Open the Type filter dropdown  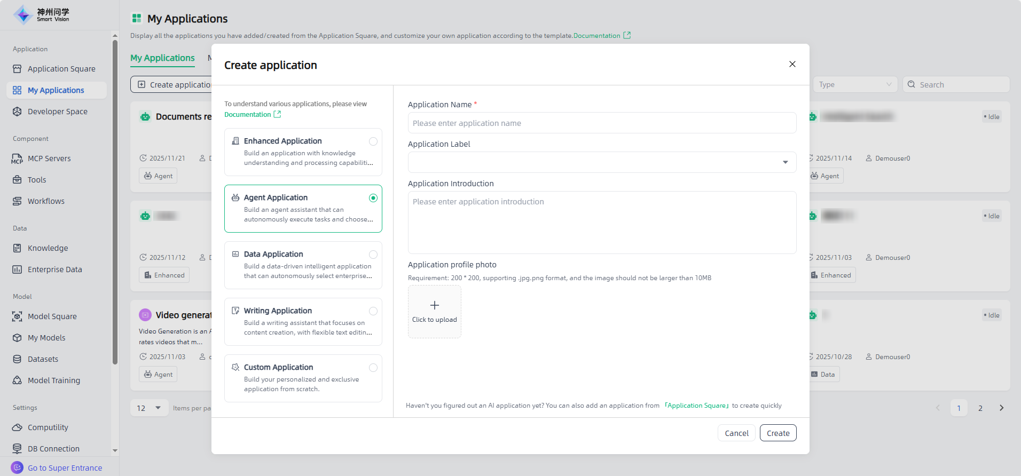tap(854, 84)
